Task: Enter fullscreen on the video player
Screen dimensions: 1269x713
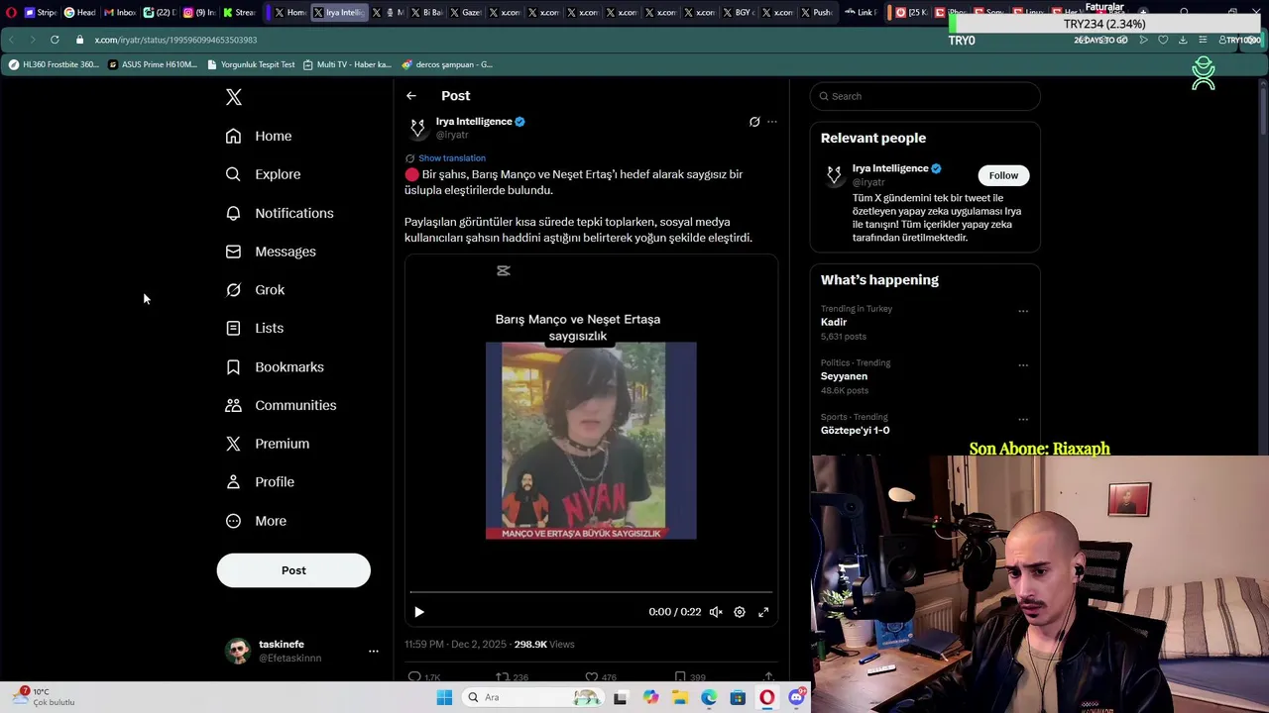Action: (763, 612)
